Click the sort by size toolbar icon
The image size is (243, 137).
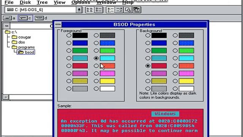pos(128,10)
